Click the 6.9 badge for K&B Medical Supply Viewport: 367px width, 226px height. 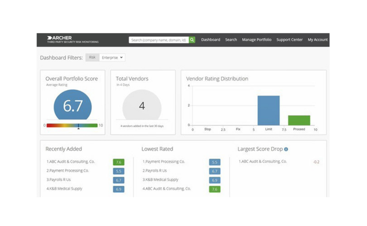119,189
